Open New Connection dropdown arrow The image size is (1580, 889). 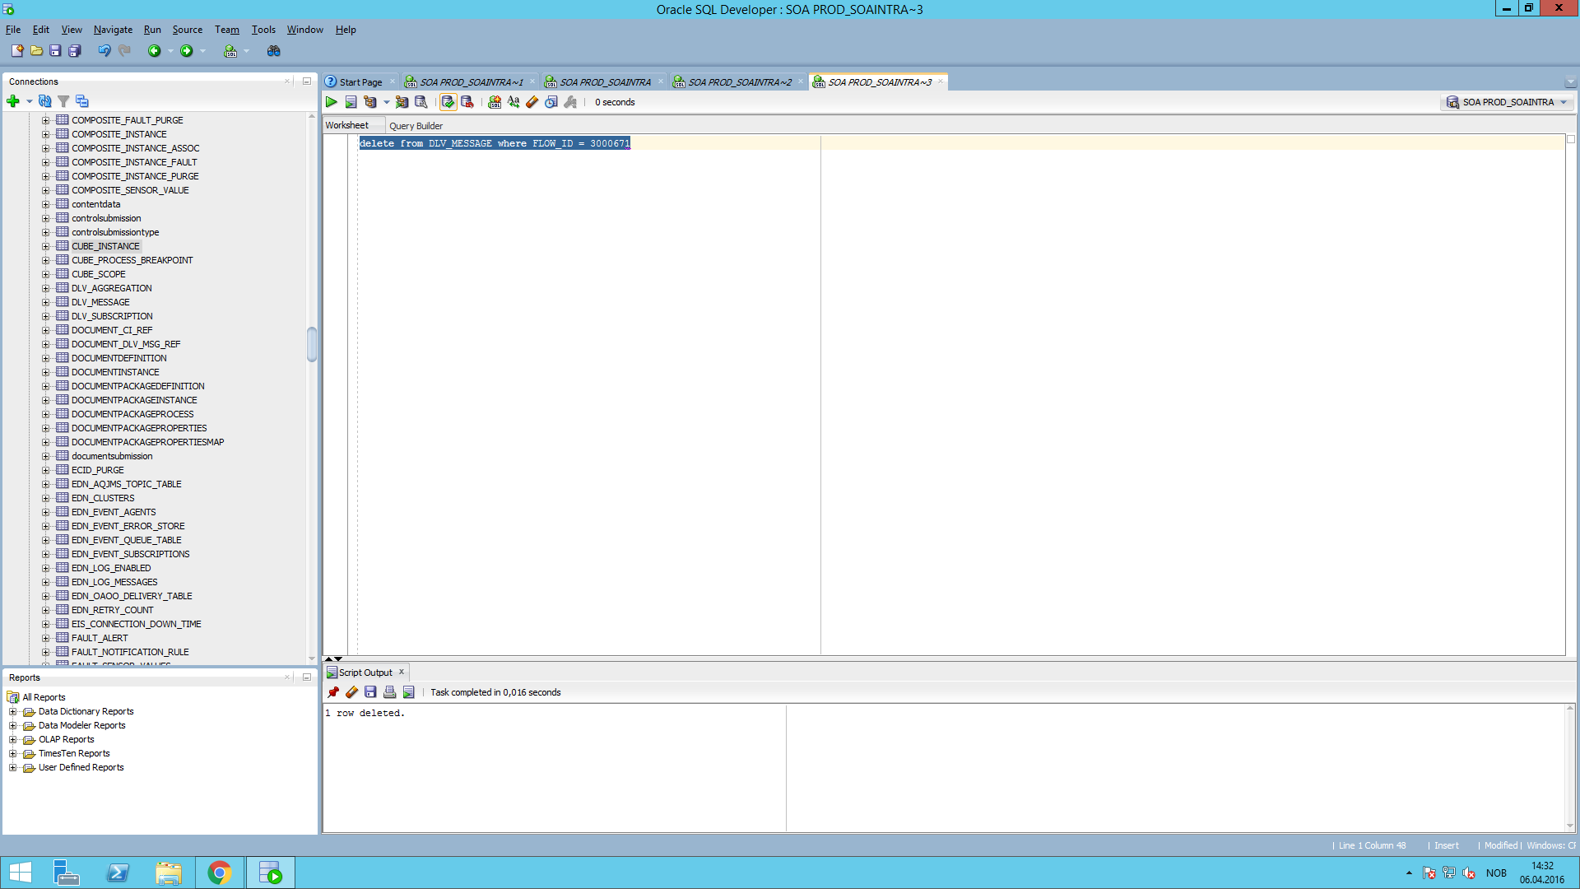[x=29, y=101]
